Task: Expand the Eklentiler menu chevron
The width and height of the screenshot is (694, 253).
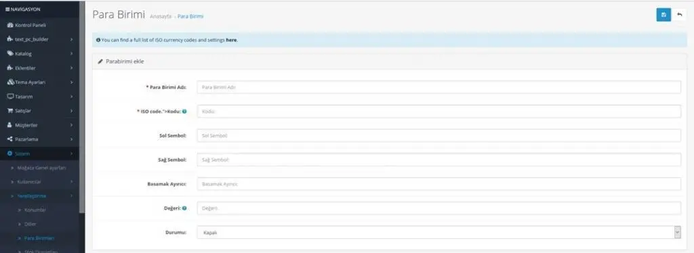Action: pyautogui.click(x=71, y=68)
